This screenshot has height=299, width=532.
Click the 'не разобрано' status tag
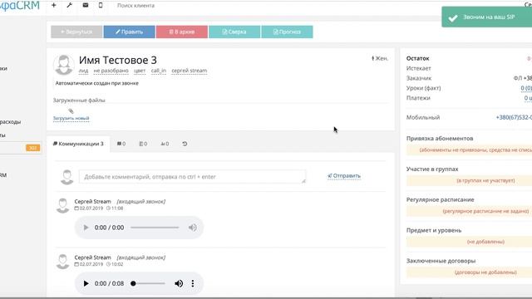[111, 71]
